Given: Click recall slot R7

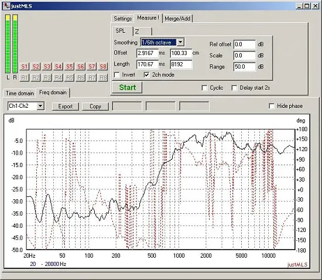Looking at the screenshot, I should point(91,78).
